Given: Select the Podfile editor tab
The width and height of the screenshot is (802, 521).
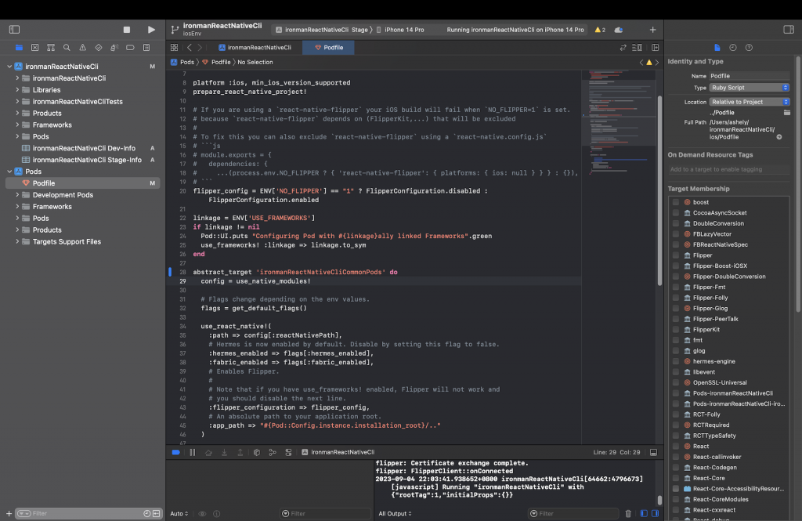Looking at the screenshot, I should tap(329, 48).
